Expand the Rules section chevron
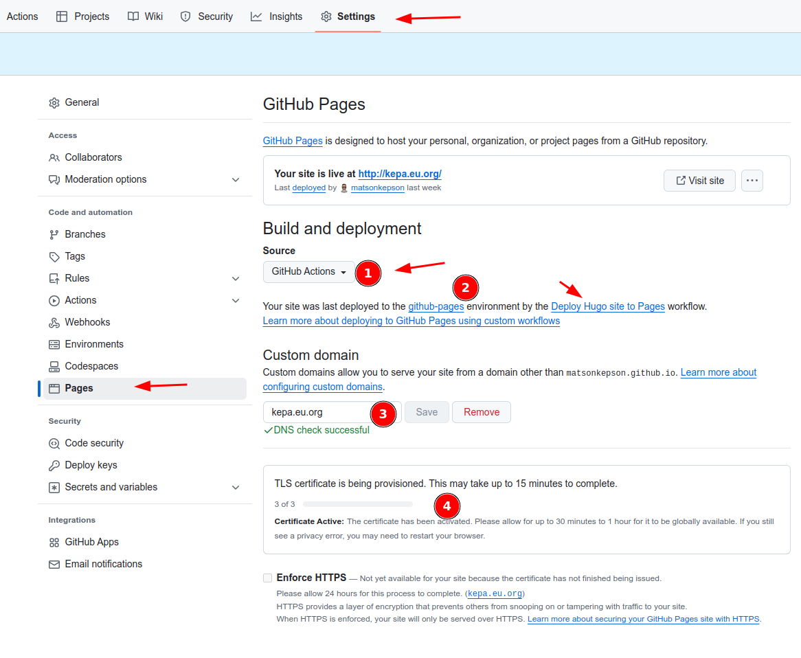 pos(236,279)
